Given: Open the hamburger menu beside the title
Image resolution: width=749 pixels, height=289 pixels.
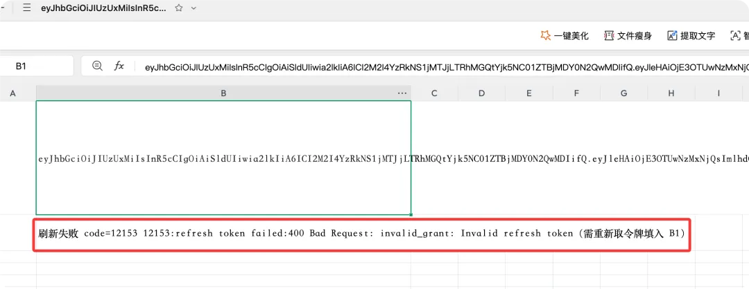Looking at the screenshot, I should click(27, 8).
